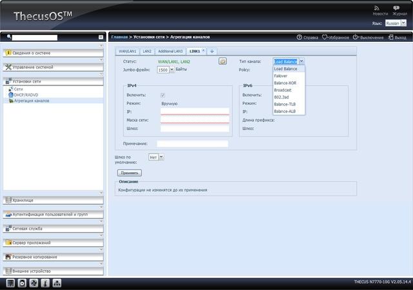
Task: Expand Резервное копирование section
Action: 53,257
